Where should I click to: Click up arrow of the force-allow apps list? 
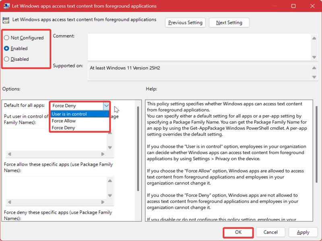[x=110, y=181]
